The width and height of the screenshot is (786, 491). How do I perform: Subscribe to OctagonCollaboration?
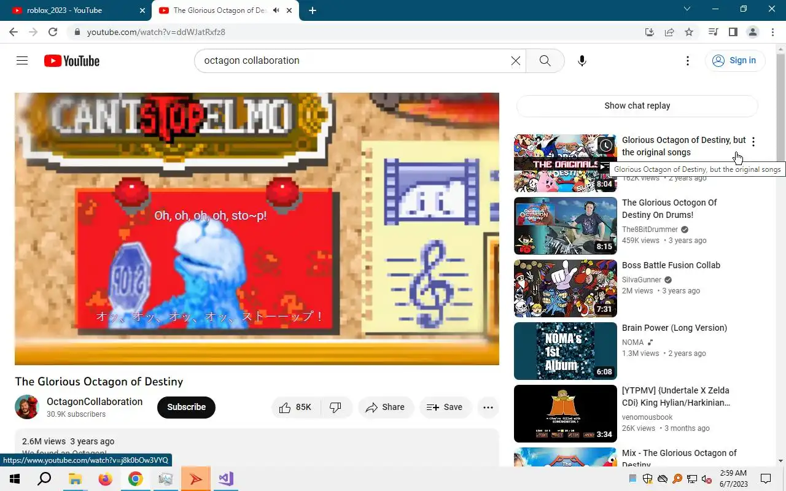(186, 408)
